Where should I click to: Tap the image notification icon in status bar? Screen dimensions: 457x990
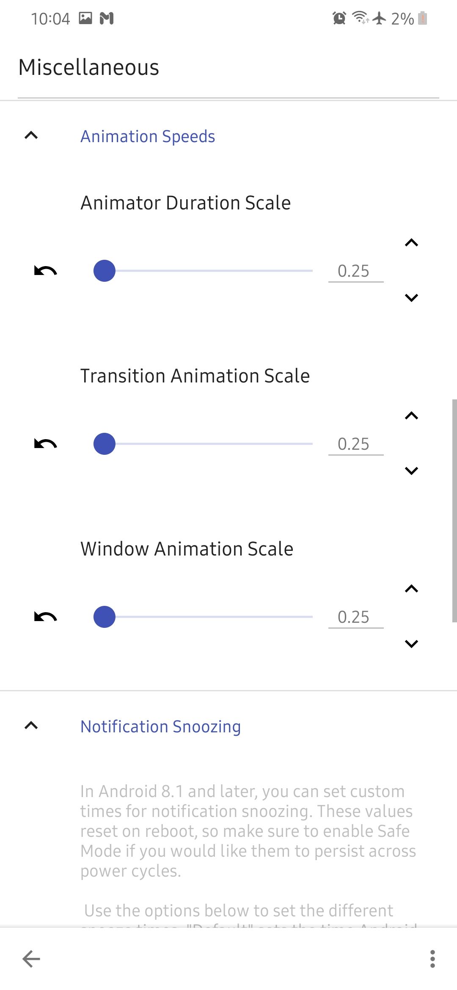(x=85, y=18)
